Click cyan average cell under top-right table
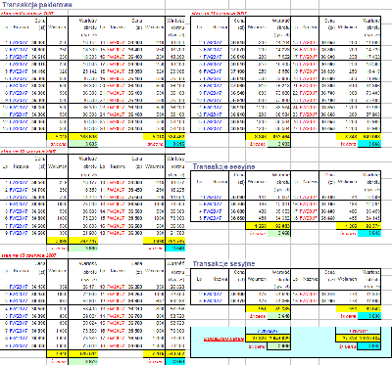Screen dimensions: 392x365 coord(369,144)
